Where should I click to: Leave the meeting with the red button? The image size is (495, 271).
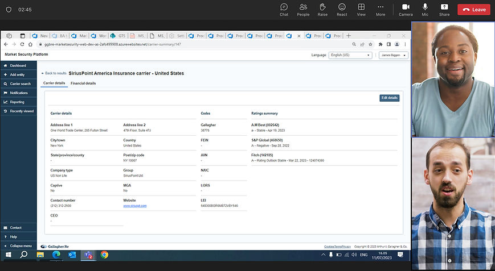(x=474, y=10)
